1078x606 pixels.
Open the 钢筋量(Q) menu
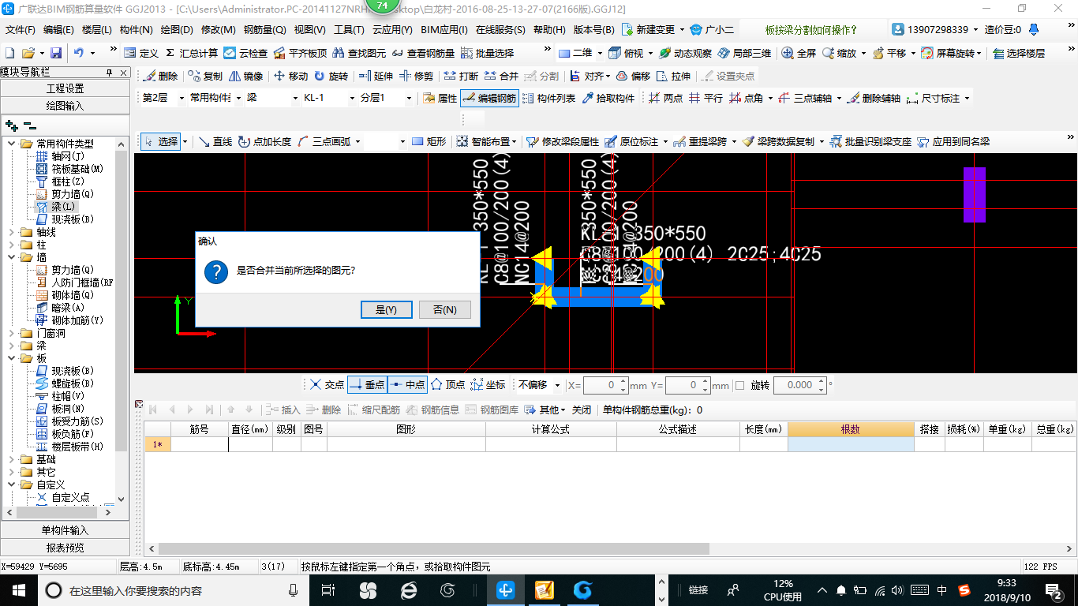point(264,30)
